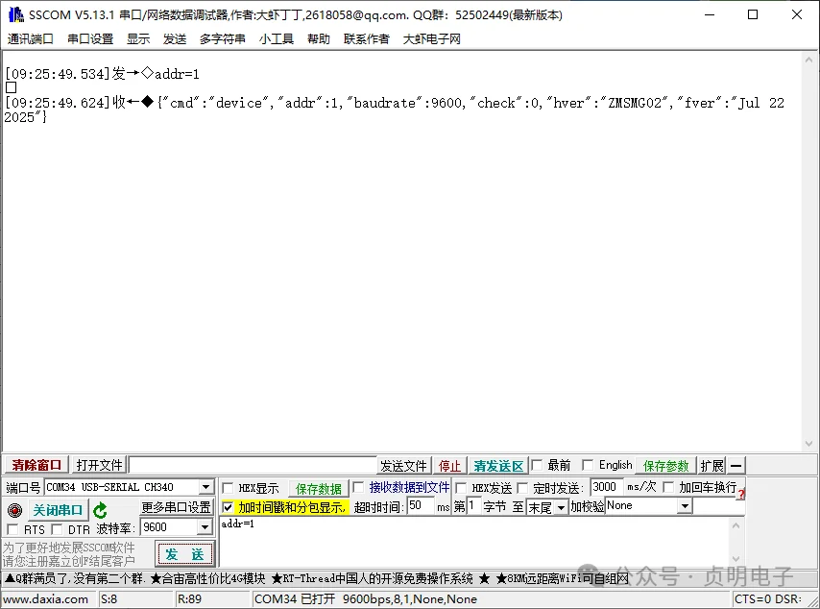Image resolution: width=820 pixels, height=609 pixels.
Task: Click the SSCOM app icon in title bar
Action: [15, 14]
